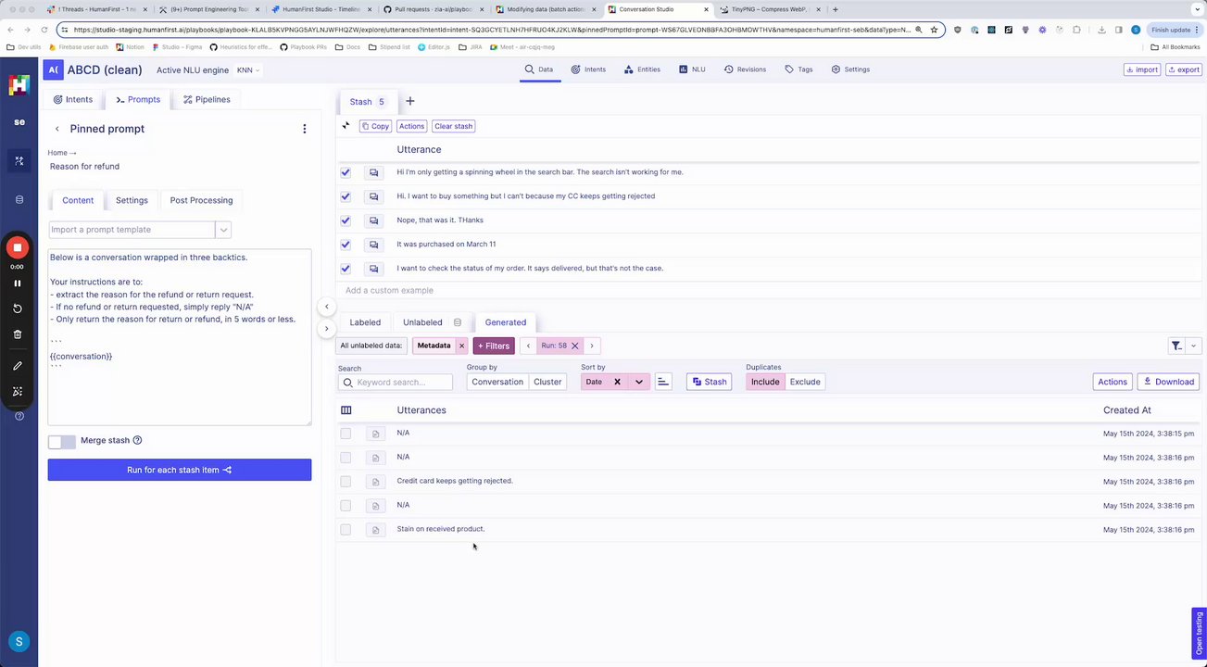
Task: Open the conversation icon for the CC rejected utterance
Action: (x=374, y=196)
